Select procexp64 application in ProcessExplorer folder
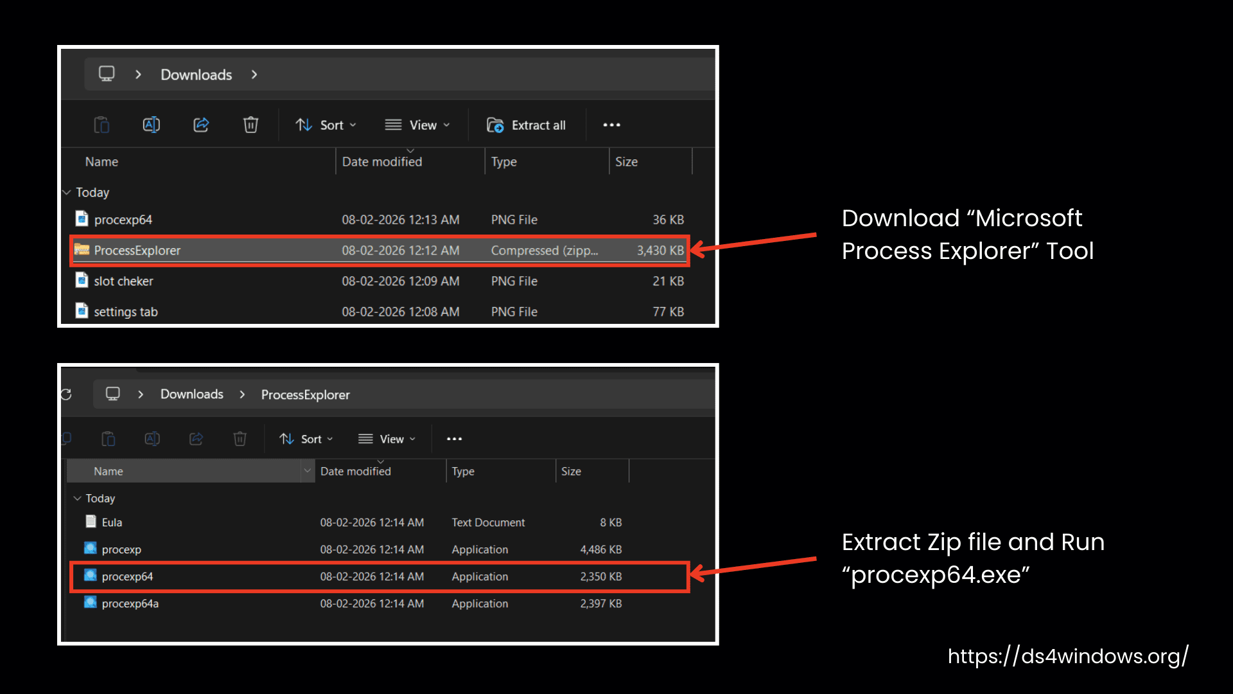Viewport: 1233px width, 694px height. [380, 576]
